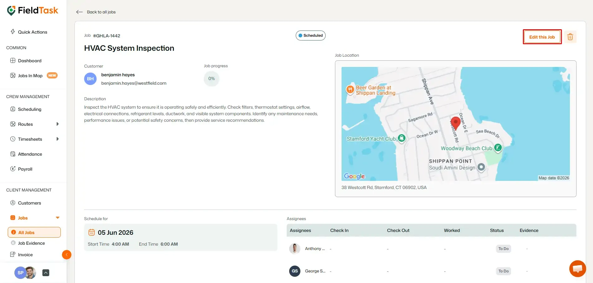This screenshot has height=283, width=593.
Task: Select All Jobs submenu item
Action: pos(34,232)
